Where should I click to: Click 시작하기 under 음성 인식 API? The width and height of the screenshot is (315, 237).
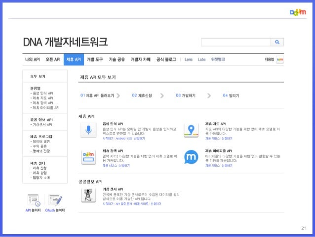click(108, 139)
